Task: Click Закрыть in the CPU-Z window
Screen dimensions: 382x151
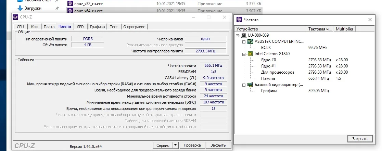Action: pos(218,146)
